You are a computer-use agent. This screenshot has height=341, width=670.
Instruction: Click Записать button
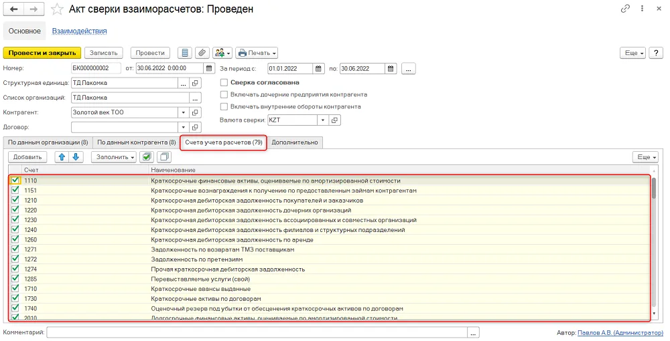(103, 53)
